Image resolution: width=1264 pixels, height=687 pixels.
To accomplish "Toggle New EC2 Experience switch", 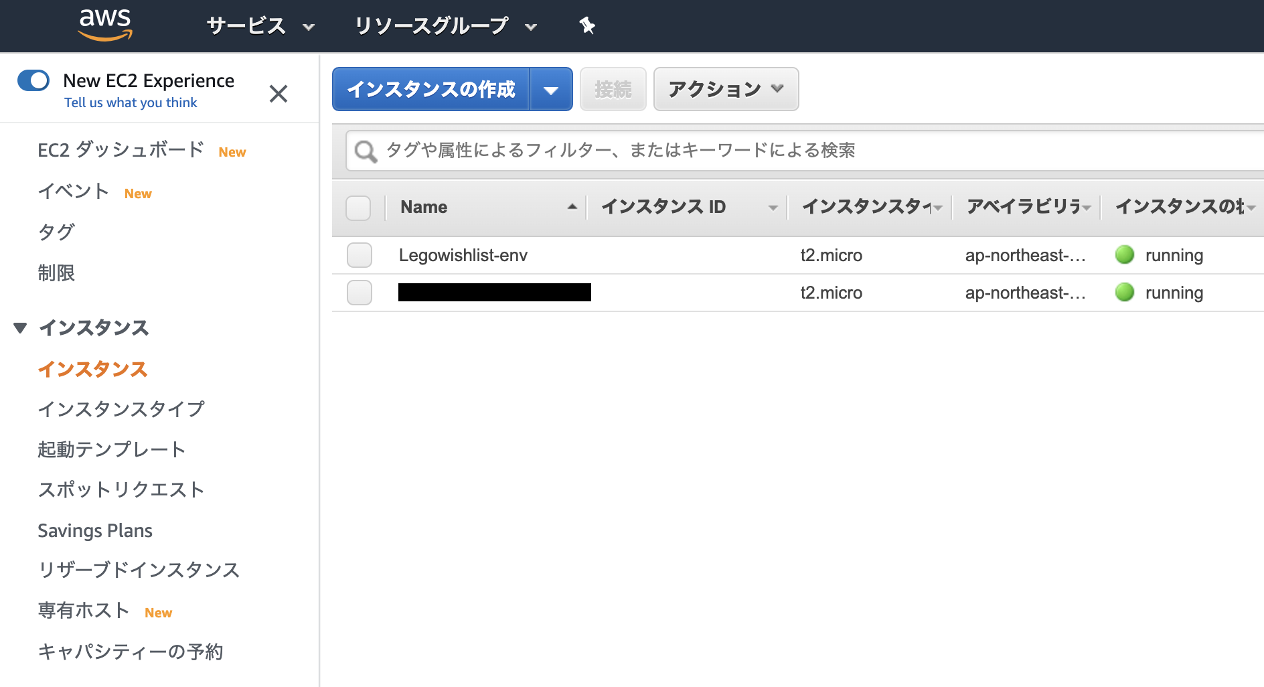I will pos(33,80).
